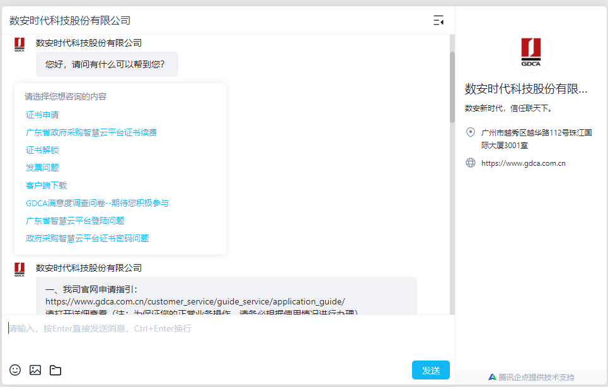
Task: Click the globe website icon
Action: (x=470, y=163)
